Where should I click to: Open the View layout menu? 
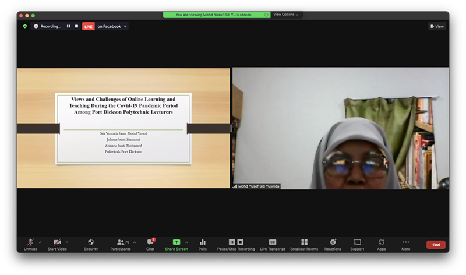437,26
